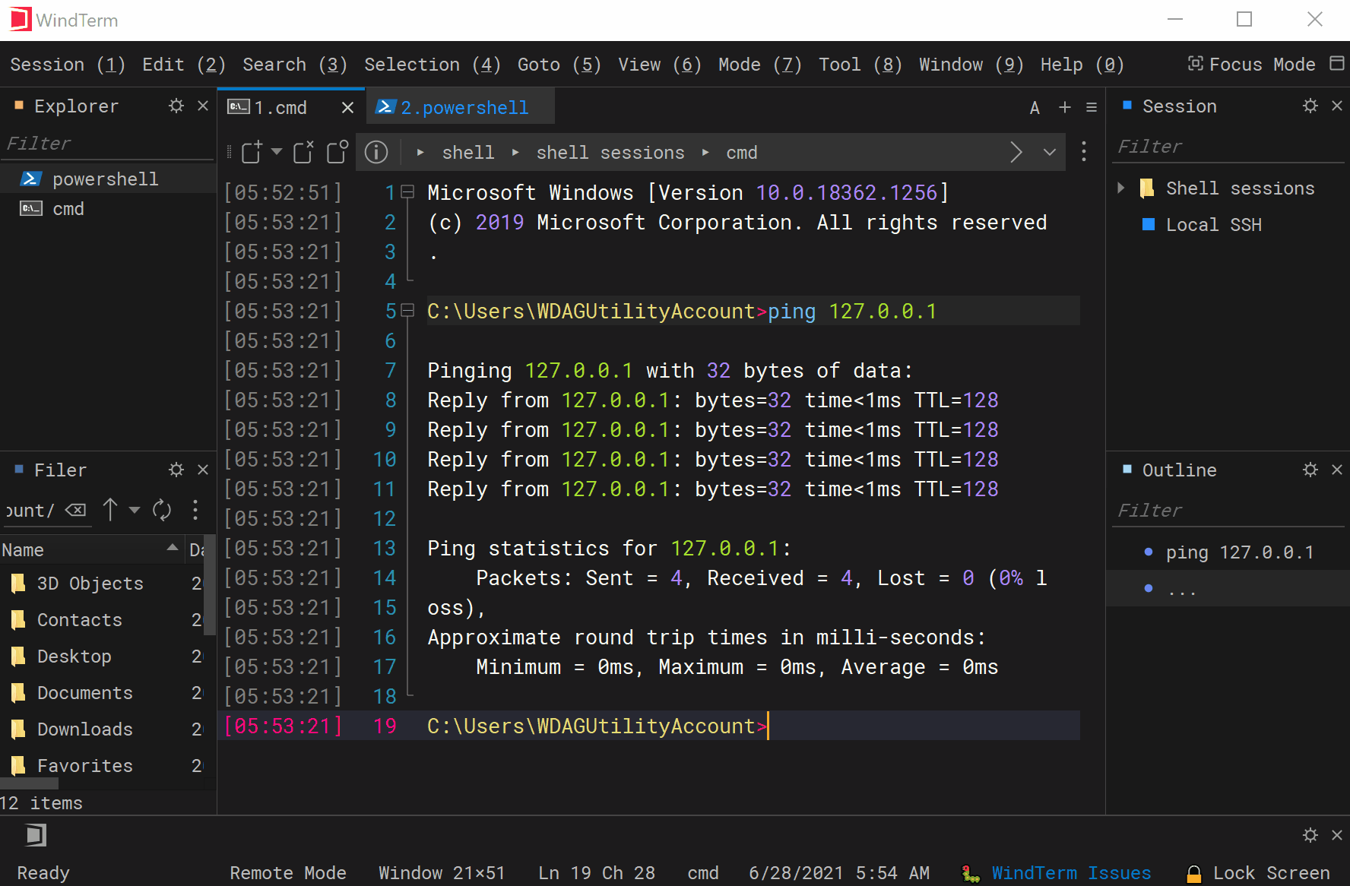Click the Filer horizontal scrollbar
The width and height of the screenshot is (1350, 886).
[x=29, y=783]
